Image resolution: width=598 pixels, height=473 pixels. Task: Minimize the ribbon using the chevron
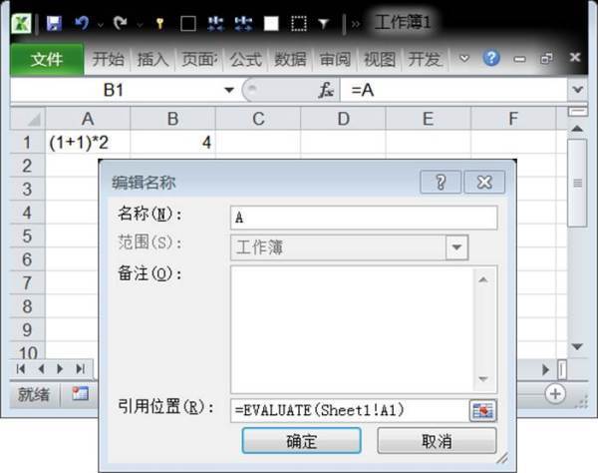(464, 59)
